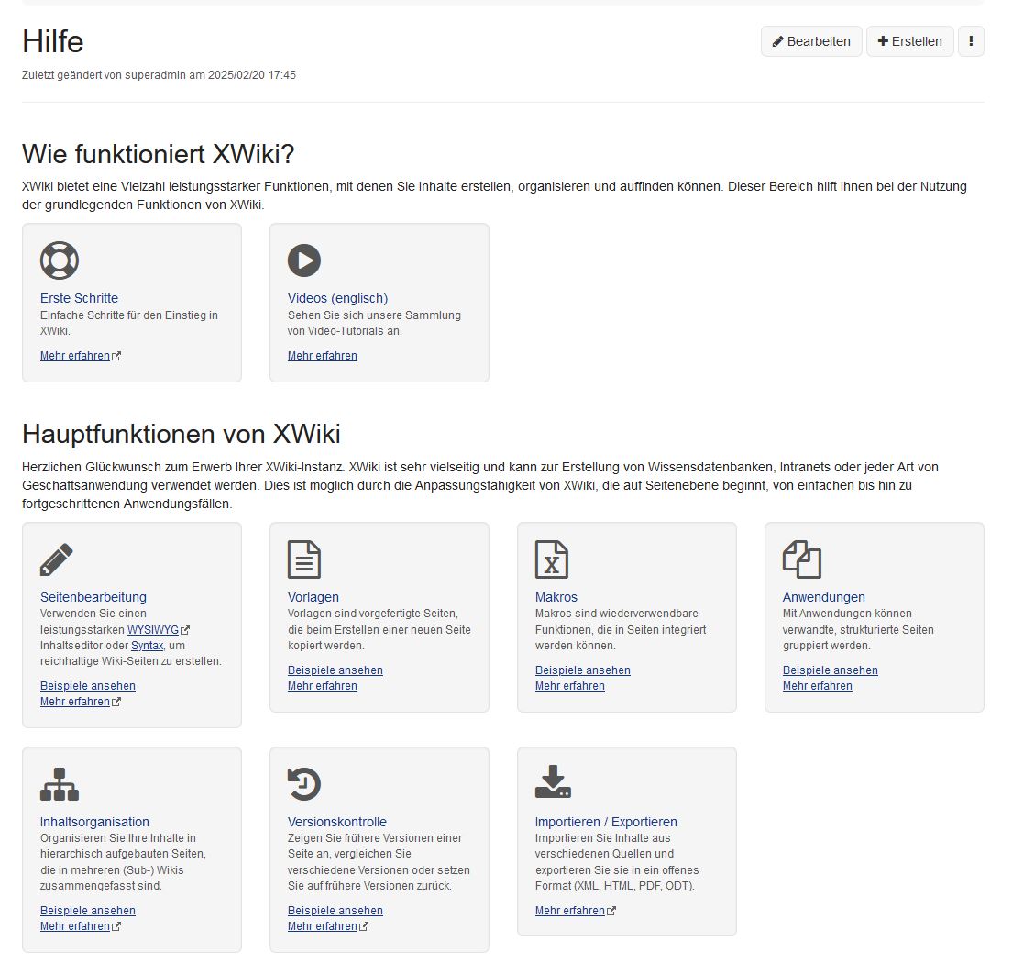
Task: Click the Wie funktioniert XWiki? heading
Action: click(x=158, y=154)
